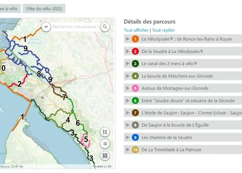Expand Le canal des 2 mers section

(128, 64)
